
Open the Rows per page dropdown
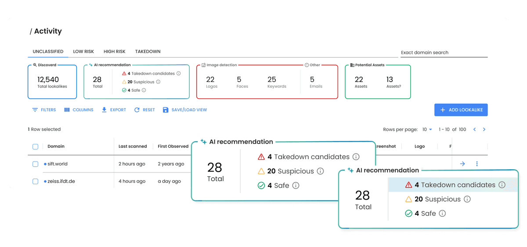(427, 129)
